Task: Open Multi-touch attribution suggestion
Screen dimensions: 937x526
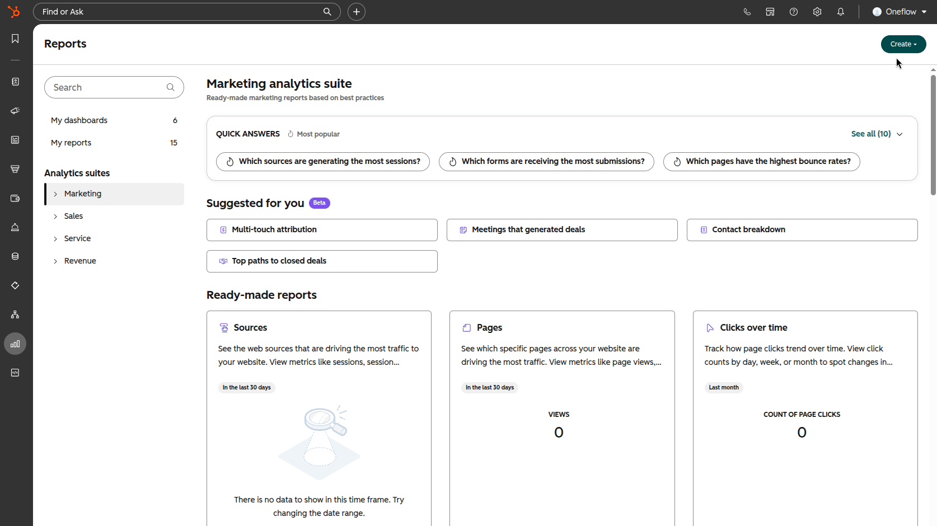Action: tap(322, 230)
